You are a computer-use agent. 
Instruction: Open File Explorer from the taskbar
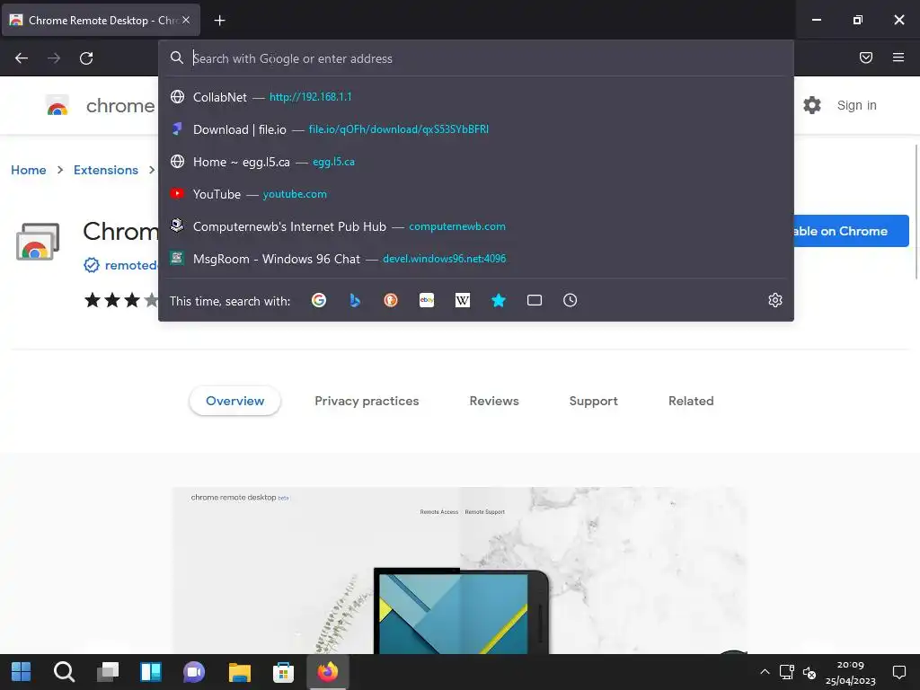(x=239, y=672)
